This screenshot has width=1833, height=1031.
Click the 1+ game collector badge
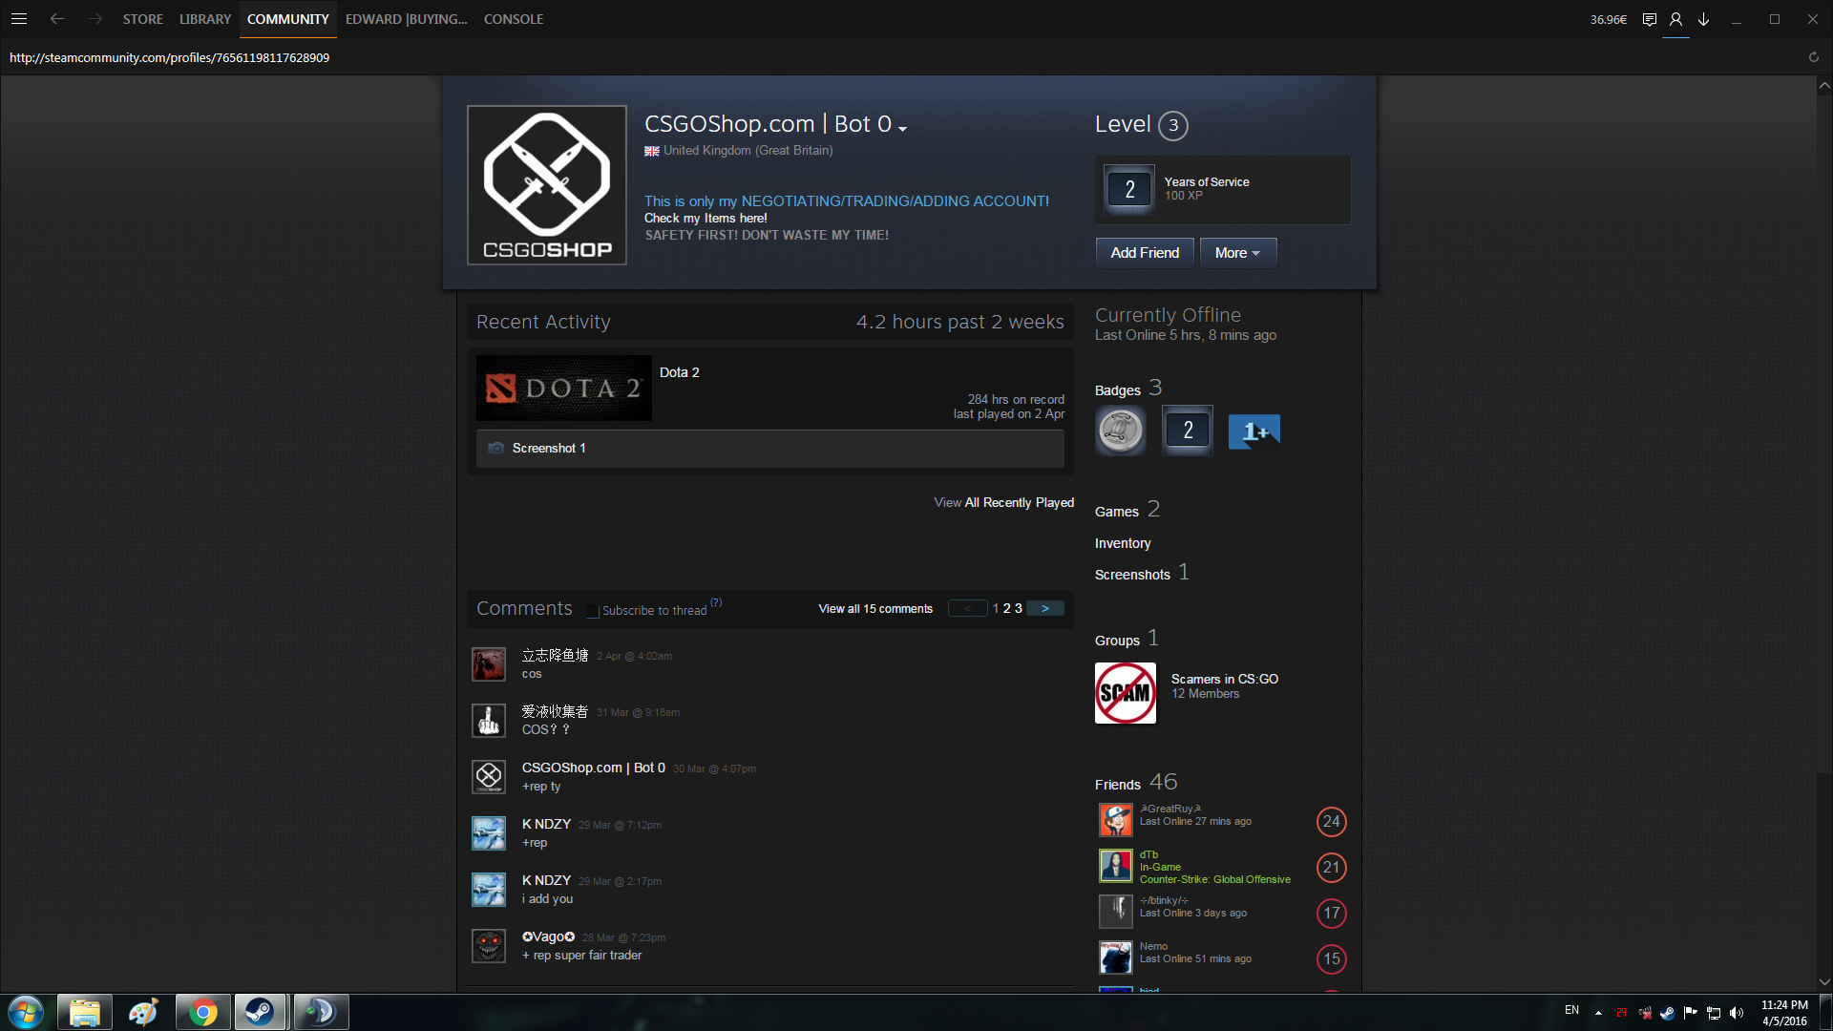coord(1254,431)
